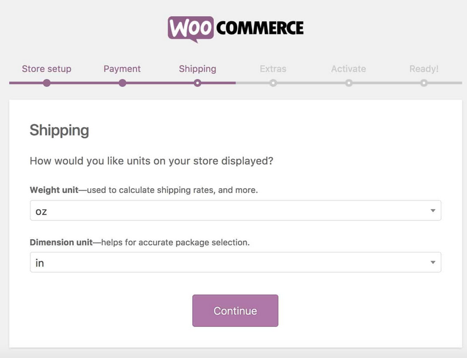The width and height of the screenshot is (467, 358).
Task: Click the Payment step circle marker
Action: [x=122, y=83]
